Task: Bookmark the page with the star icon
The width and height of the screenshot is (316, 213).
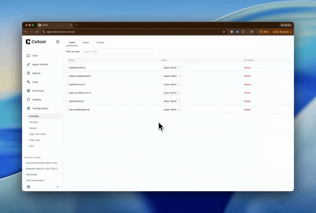Action: point(224,32)
